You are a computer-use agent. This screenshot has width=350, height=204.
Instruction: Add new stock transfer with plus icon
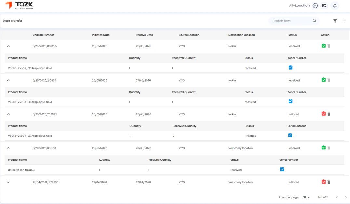point(344,21)
